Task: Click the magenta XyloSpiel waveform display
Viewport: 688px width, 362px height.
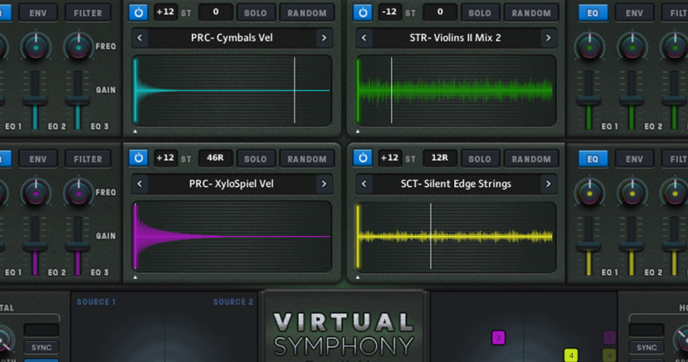Action: [232, 237]
